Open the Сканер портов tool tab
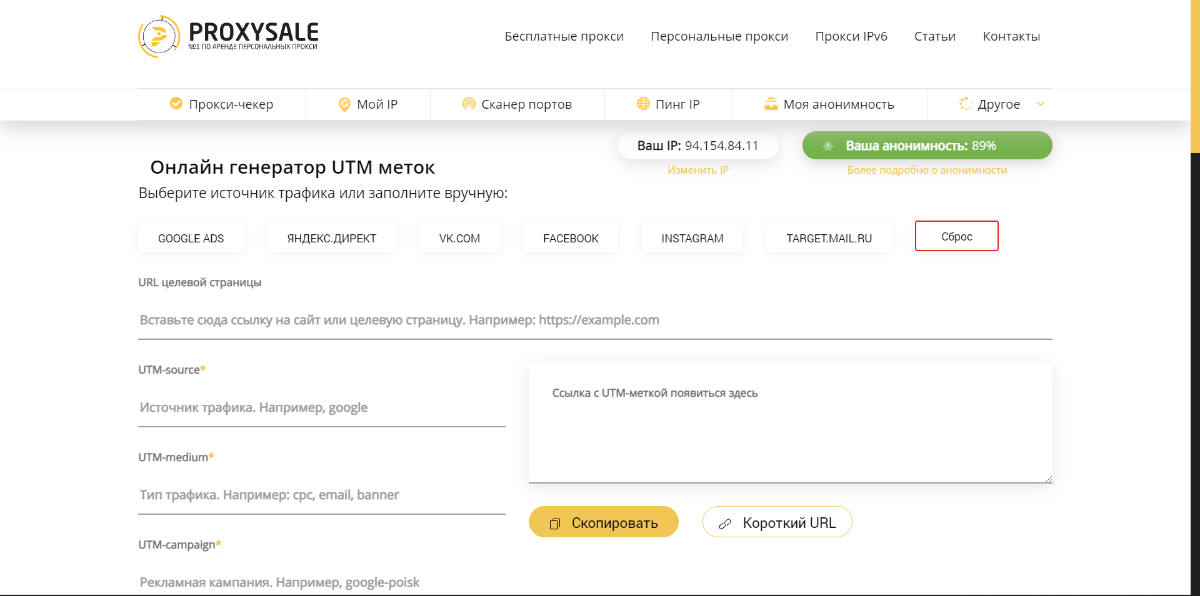Viewport: 1200px width, 596px height. coord(517,104)
